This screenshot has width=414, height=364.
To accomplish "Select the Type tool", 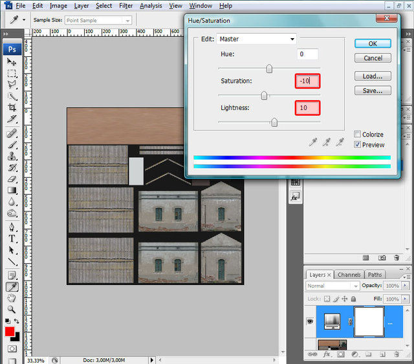I will click(12, 238).
